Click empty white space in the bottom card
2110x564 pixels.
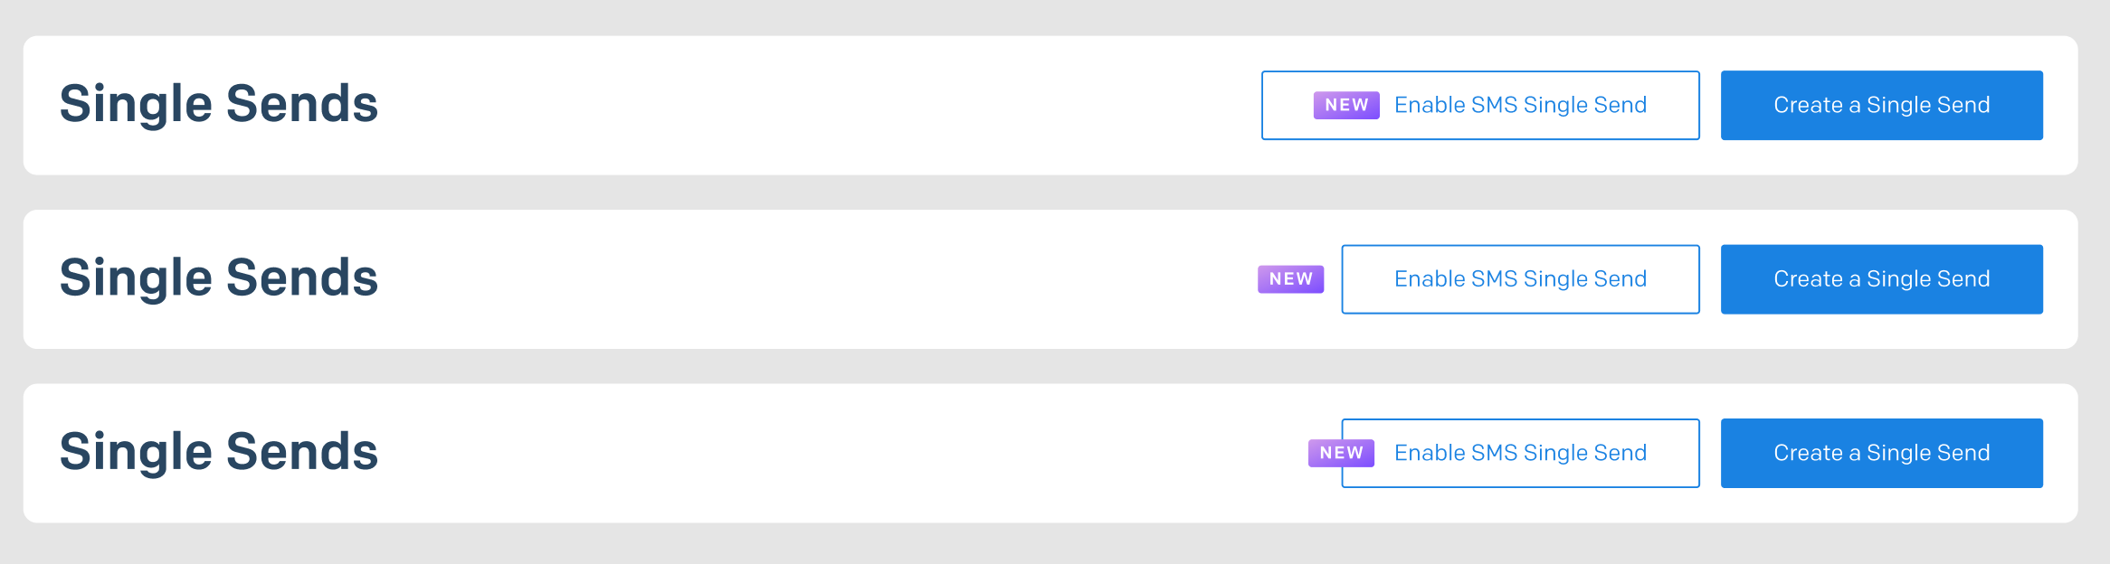(814, 453)
